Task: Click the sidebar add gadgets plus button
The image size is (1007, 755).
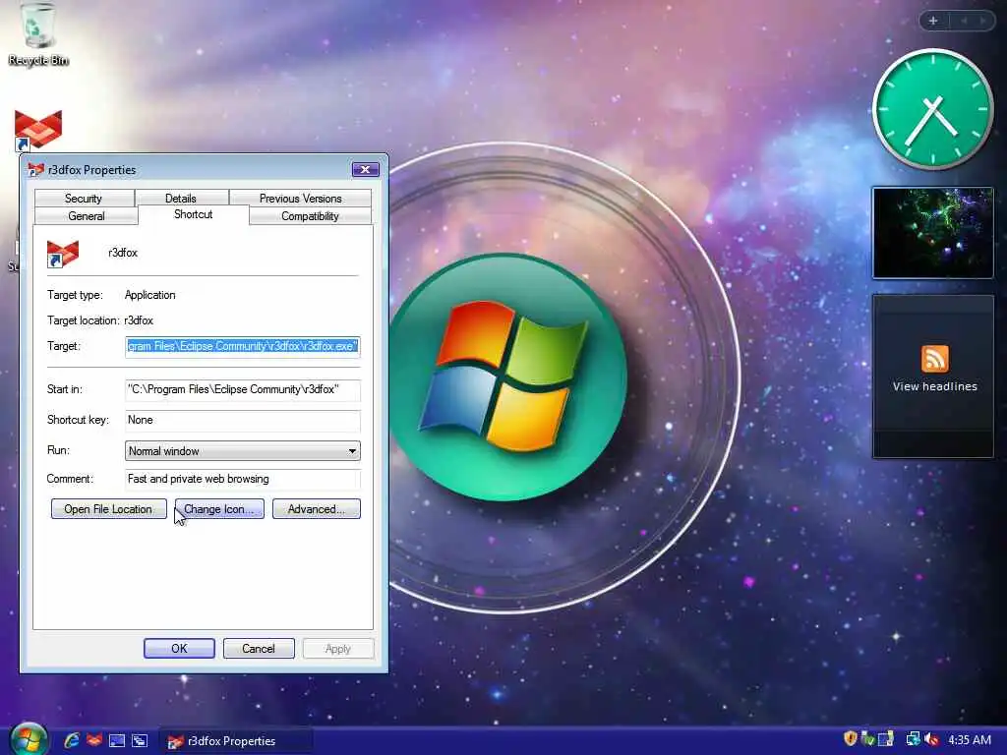Action: click(933, 21)
